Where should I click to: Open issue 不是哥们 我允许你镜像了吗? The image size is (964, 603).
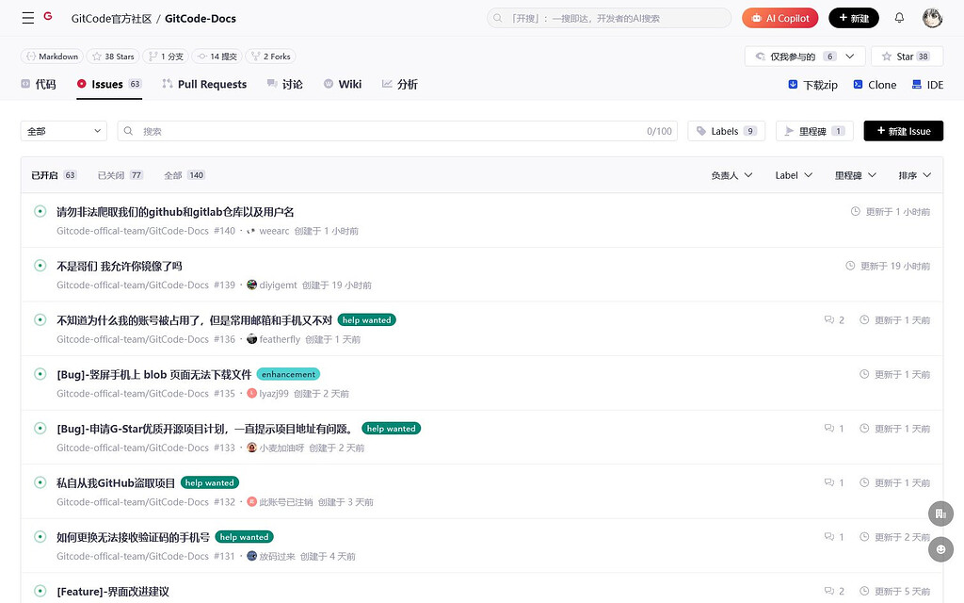120,267
